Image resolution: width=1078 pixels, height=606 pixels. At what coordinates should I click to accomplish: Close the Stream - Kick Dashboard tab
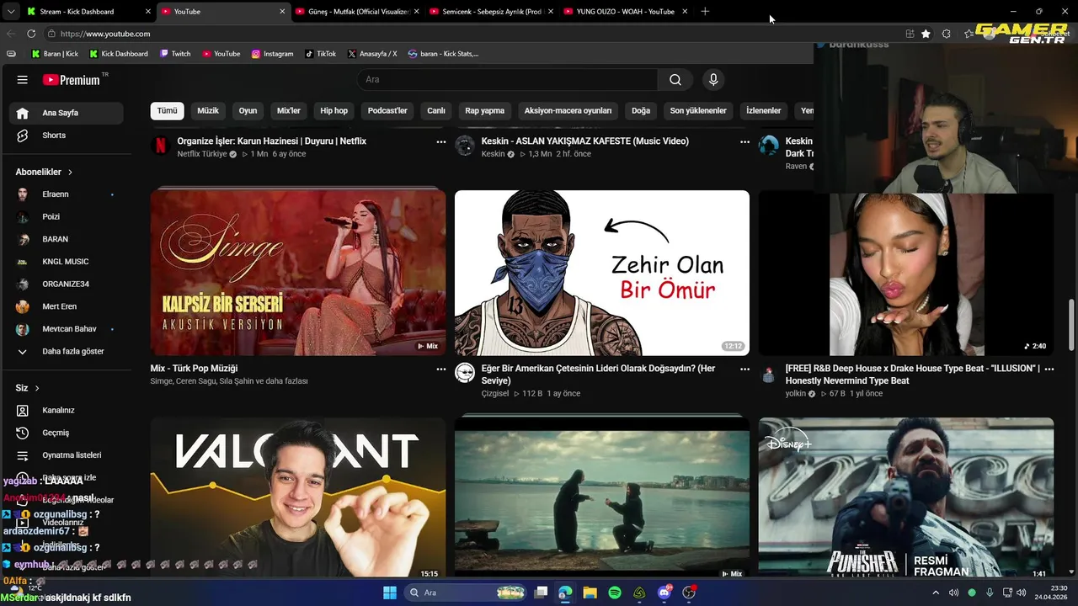click(148, 12)
